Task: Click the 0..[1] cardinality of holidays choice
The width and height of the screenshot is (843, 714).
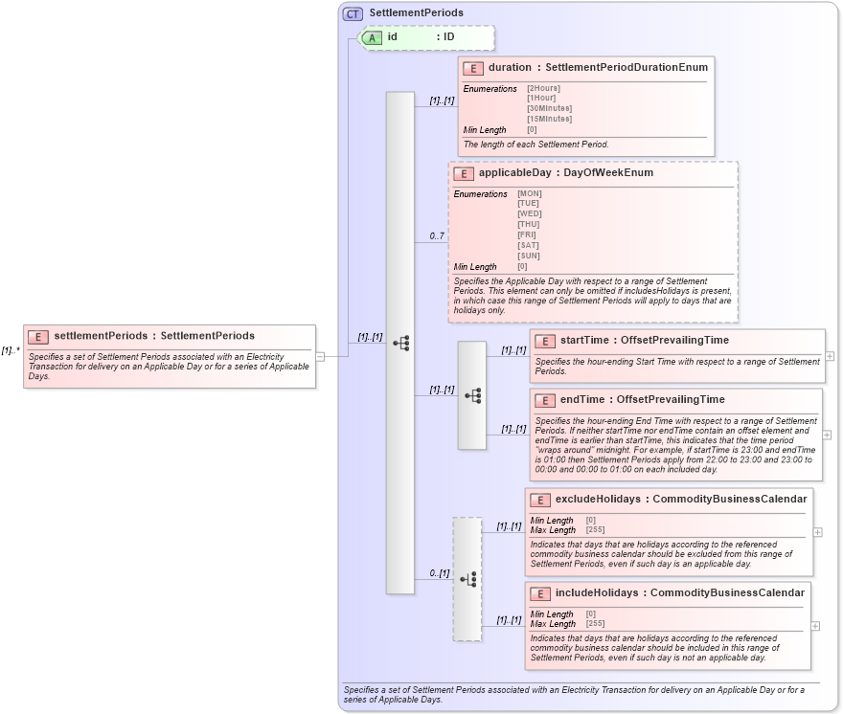Action: pyautogui.click(x=440, y=573)
